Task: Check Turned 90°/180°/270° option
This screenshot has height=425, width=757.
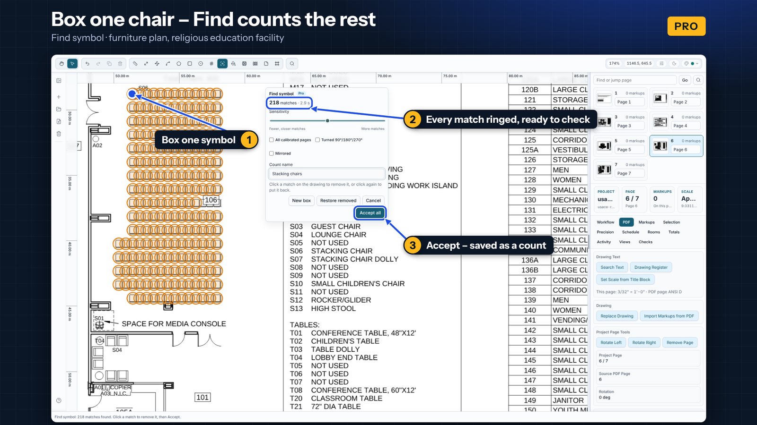Action: coord(317,140)
